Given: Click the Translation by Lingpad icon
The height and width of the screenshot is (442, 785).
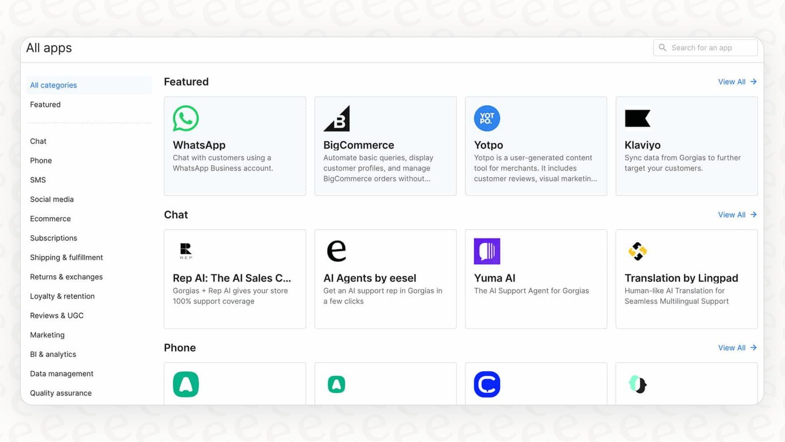Looking at the screenshot, I should click(637, 251).
